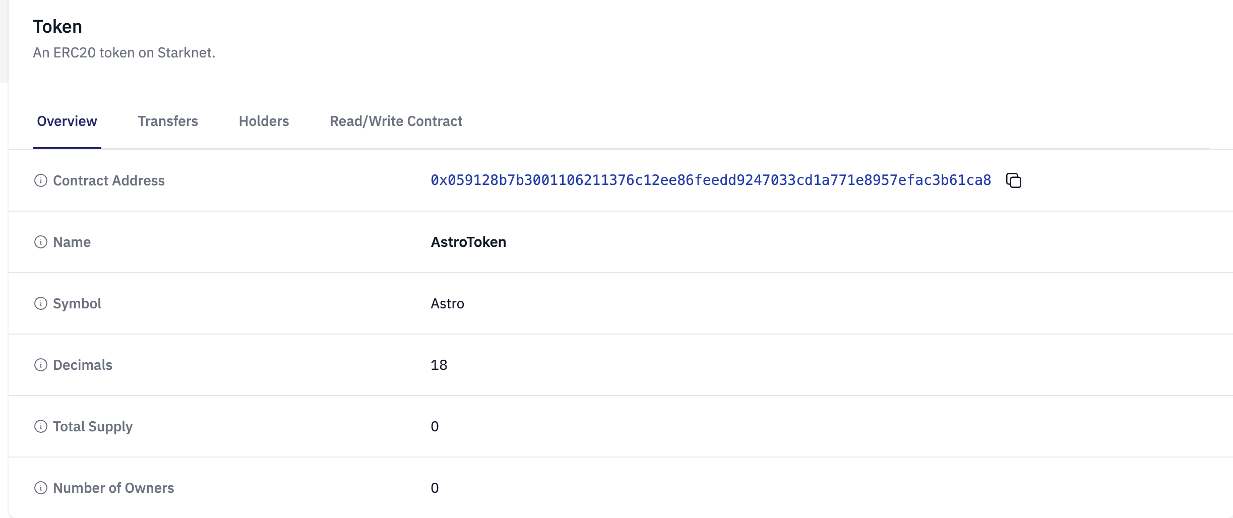Click the info icon next to Symbol
This screenshot has width=1233, height=518.
pos(41,303)
